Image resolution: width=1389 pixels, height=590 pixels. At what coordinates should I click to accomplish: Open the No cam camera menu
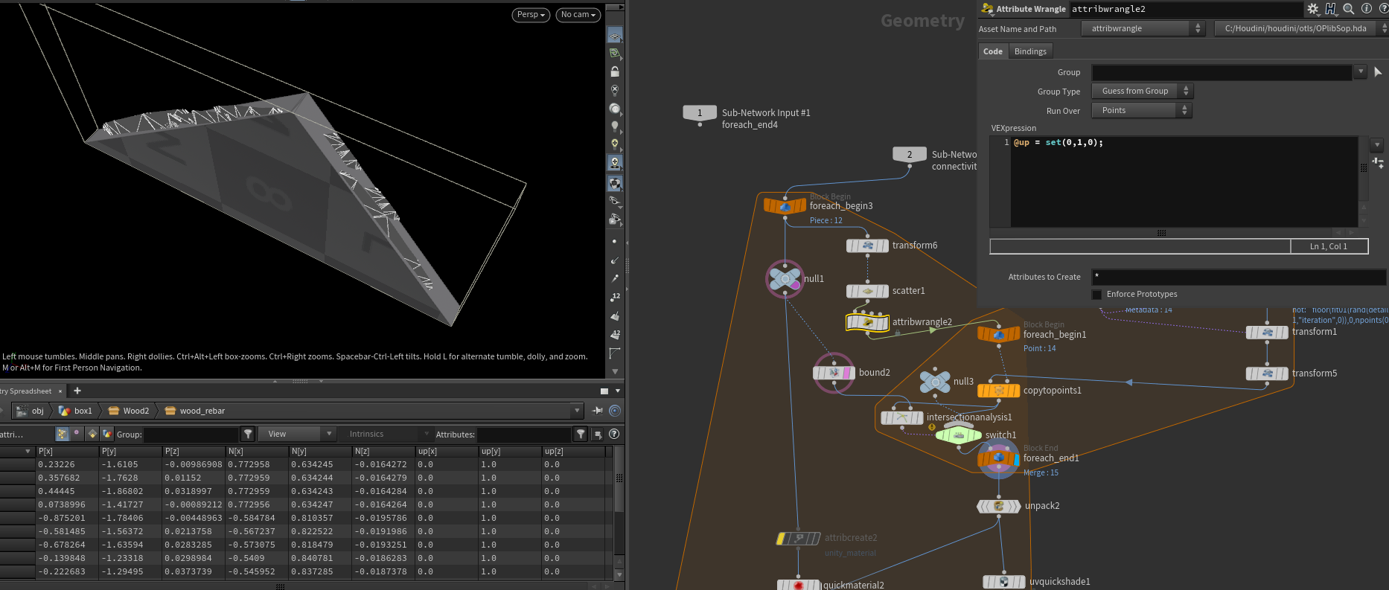[578, 15]
